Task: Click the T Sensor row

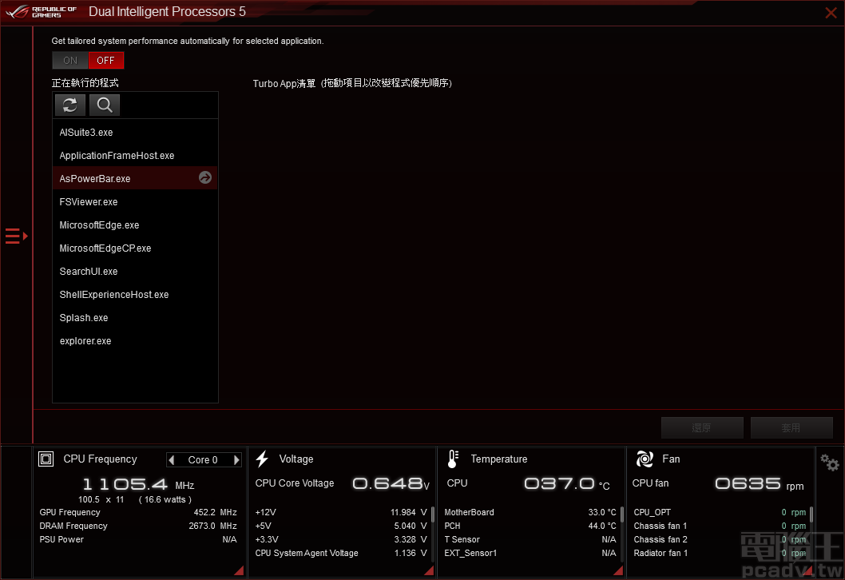Action: 530,539
